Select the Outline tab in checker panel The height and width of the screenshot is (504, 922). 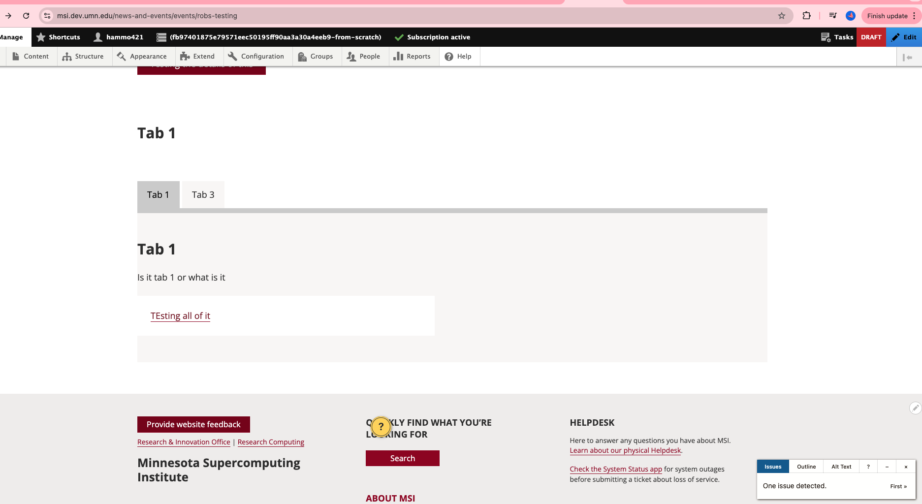click(806, 467)
